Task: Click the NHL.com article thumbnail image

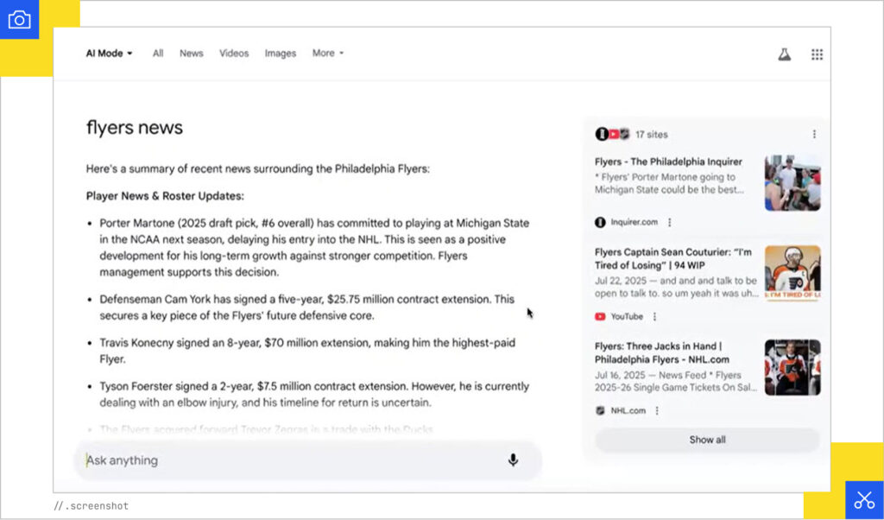Action: tap(792, 366)
